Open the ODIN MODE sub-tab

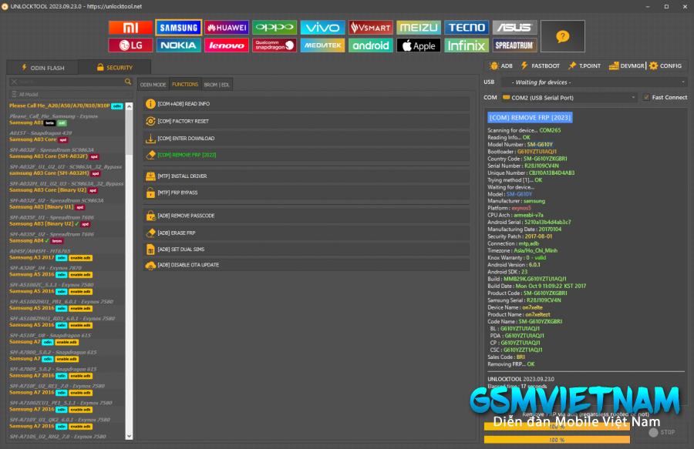pyautogui.click(x=153, y=85)
